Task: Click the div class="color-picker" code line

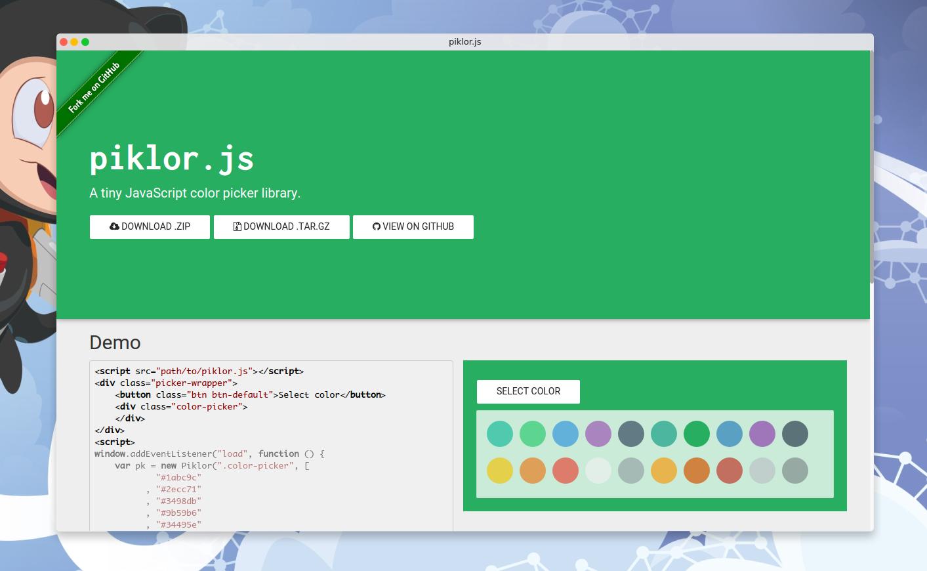Action: (x=181, y=406)
